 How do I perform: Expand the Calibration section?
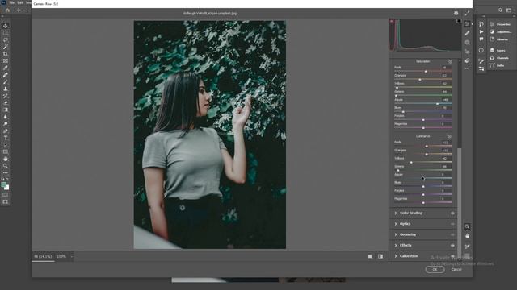(409, 256)
